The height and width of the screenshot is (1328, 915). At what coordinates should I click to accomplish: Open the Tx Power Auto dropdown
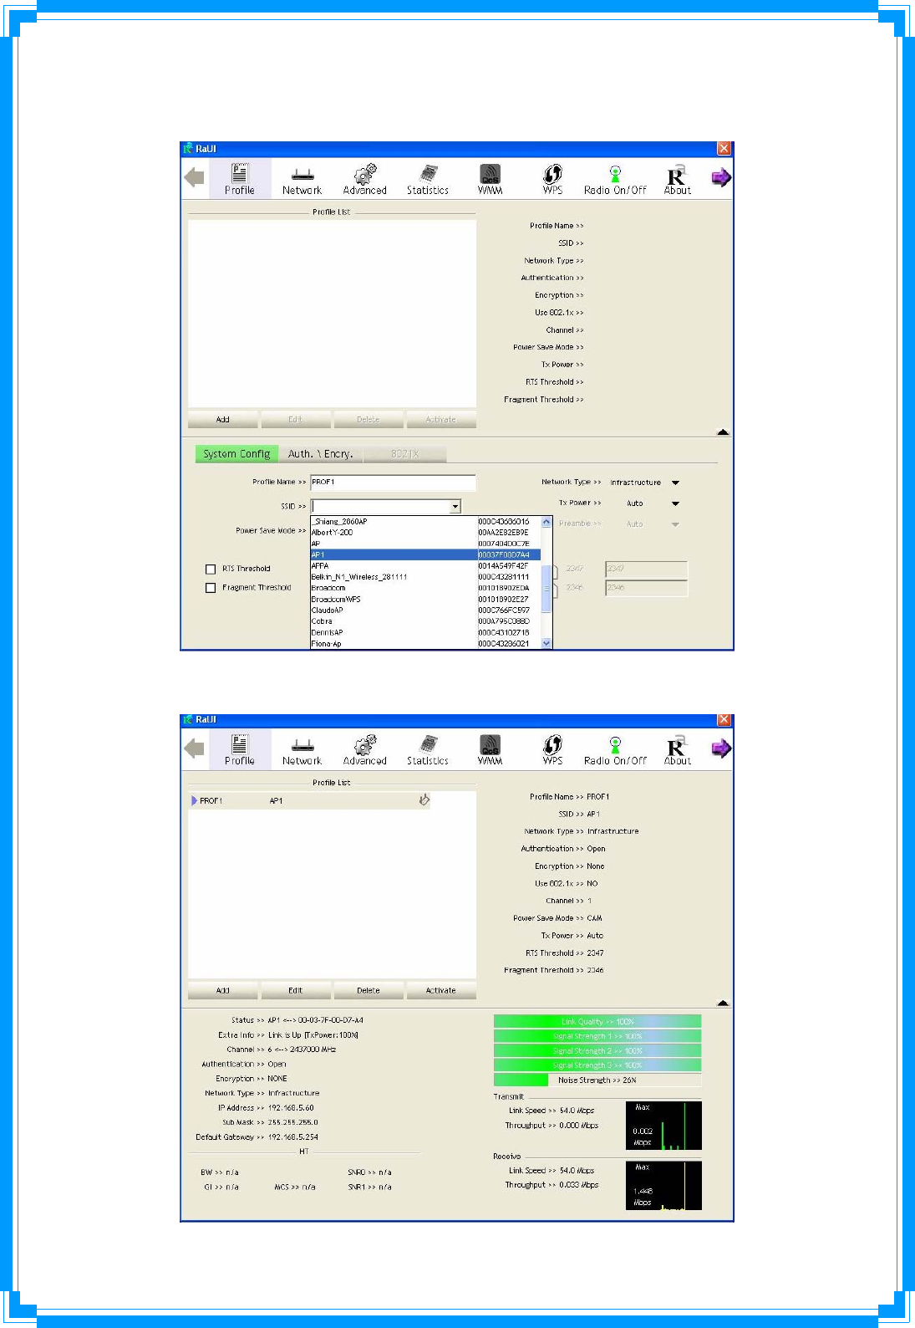(x=675, y=503)
